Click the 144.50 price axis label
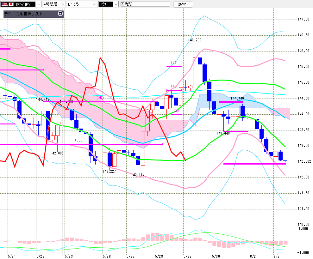 tap(304, 98)
